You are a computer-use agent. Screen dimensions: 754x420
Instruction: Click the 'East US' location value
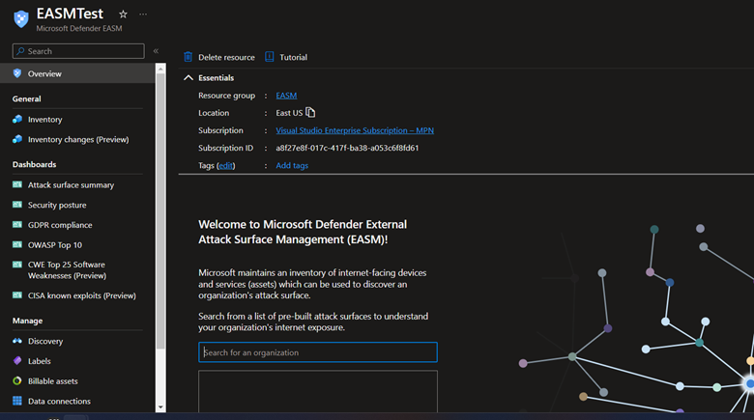point(289,113)
